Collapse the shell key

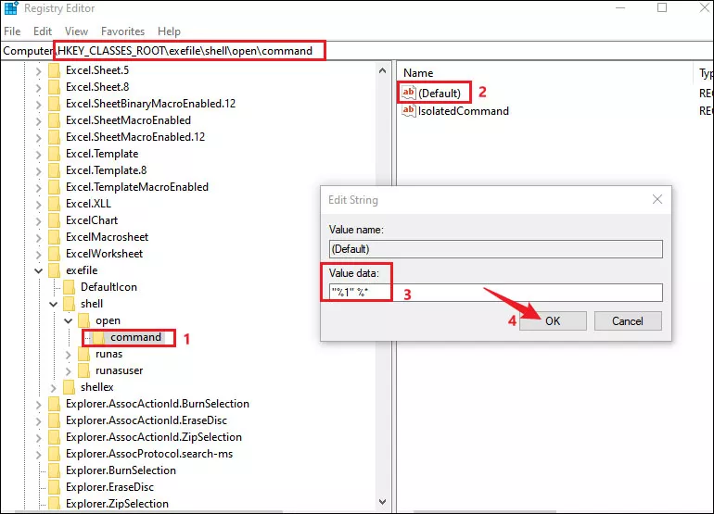[53, 304]
